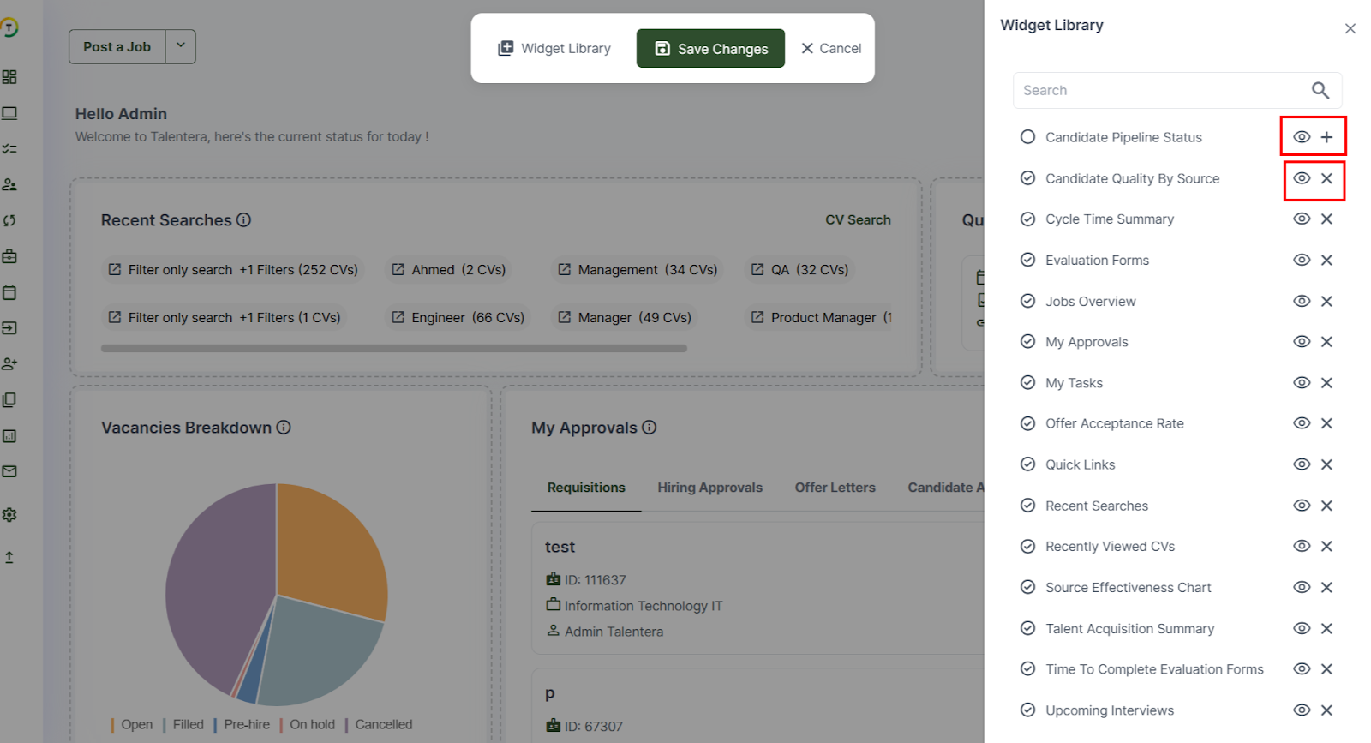Image resolution: width=1371 pixels, height=743 pixels.
Task: Preview Cycle Time Summary with eye icon
Action: click(x=1302, y=219)
